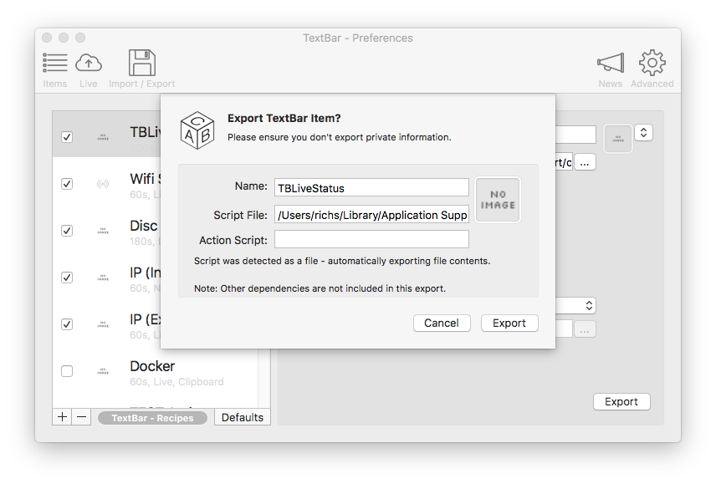Screen dimensions: 716x484
Task: Click the IP (In row image placeholder
Action: pyautogui.click(x=103, y=278)
